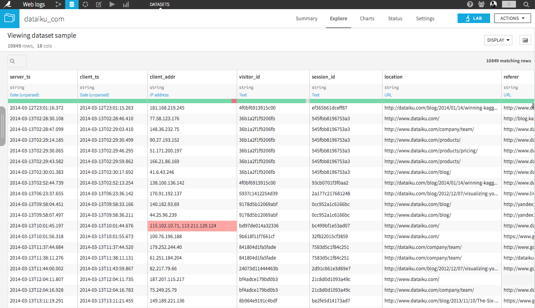
Task: Select cell 181.168.219.245
Action: (192, 108)
